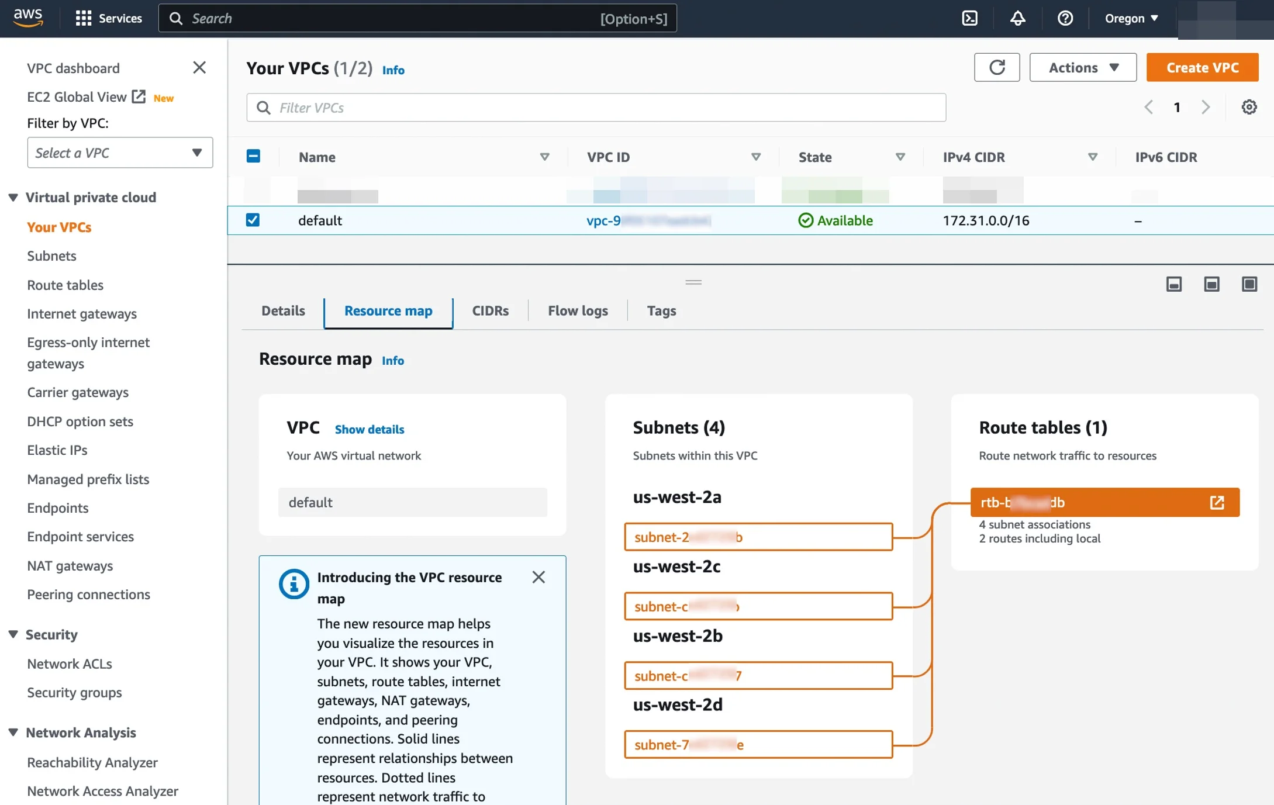The width and height of the screenshot is (1274, 805).
Task: Show details for the VPC resource
Action: pos(369,429)
